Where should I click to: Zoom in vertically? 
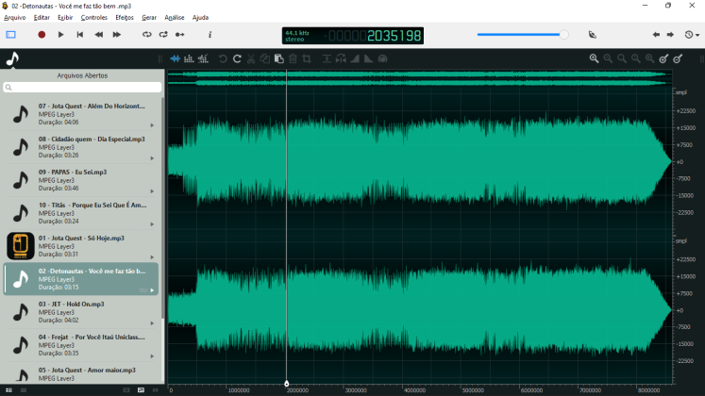point(663,58)
